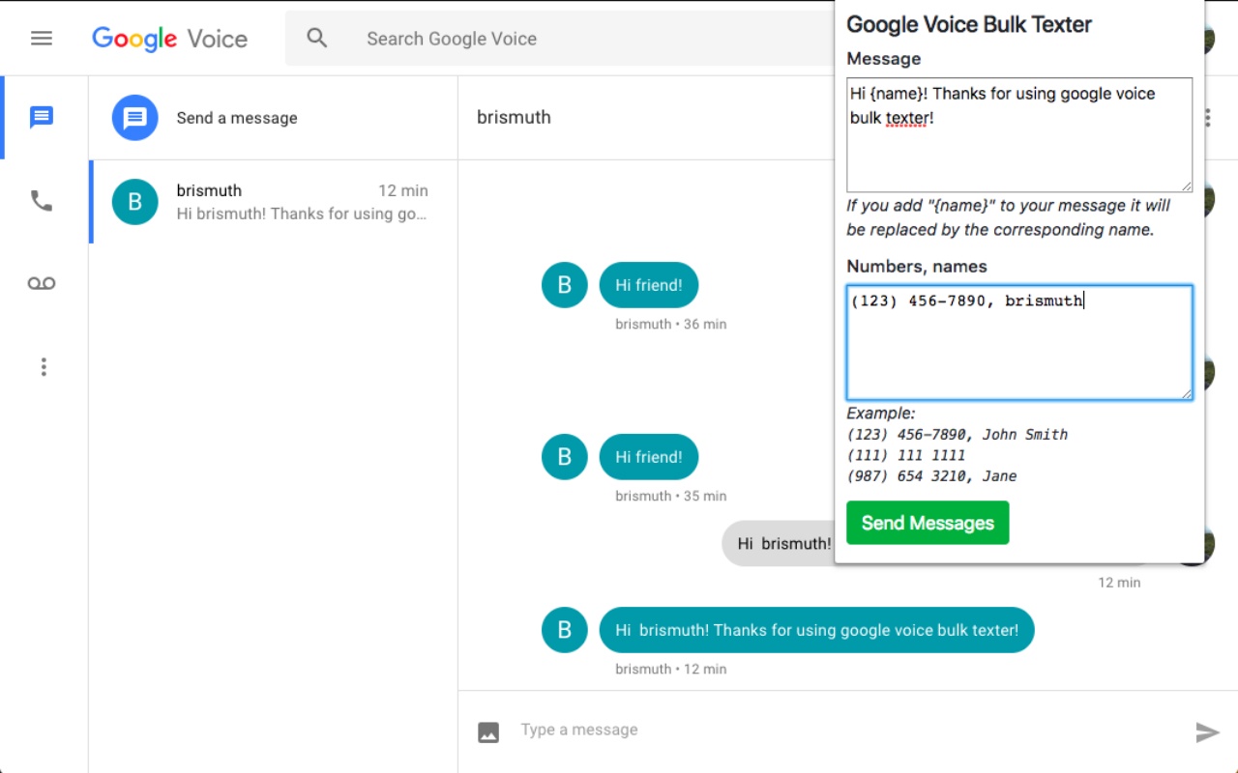Click the green Send Messages button
The image size is (1238, 773).
coord(928,523)
